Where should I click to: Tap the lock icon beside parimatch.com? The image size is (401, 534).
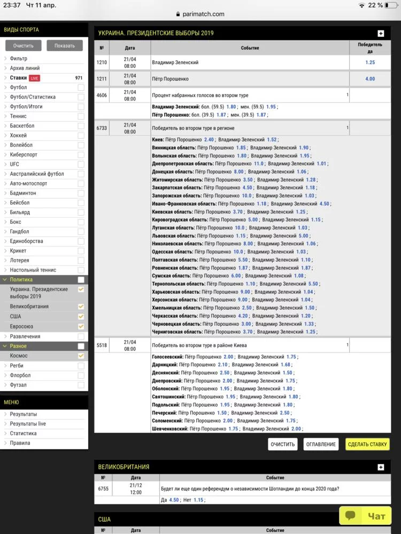coord(178,14)
